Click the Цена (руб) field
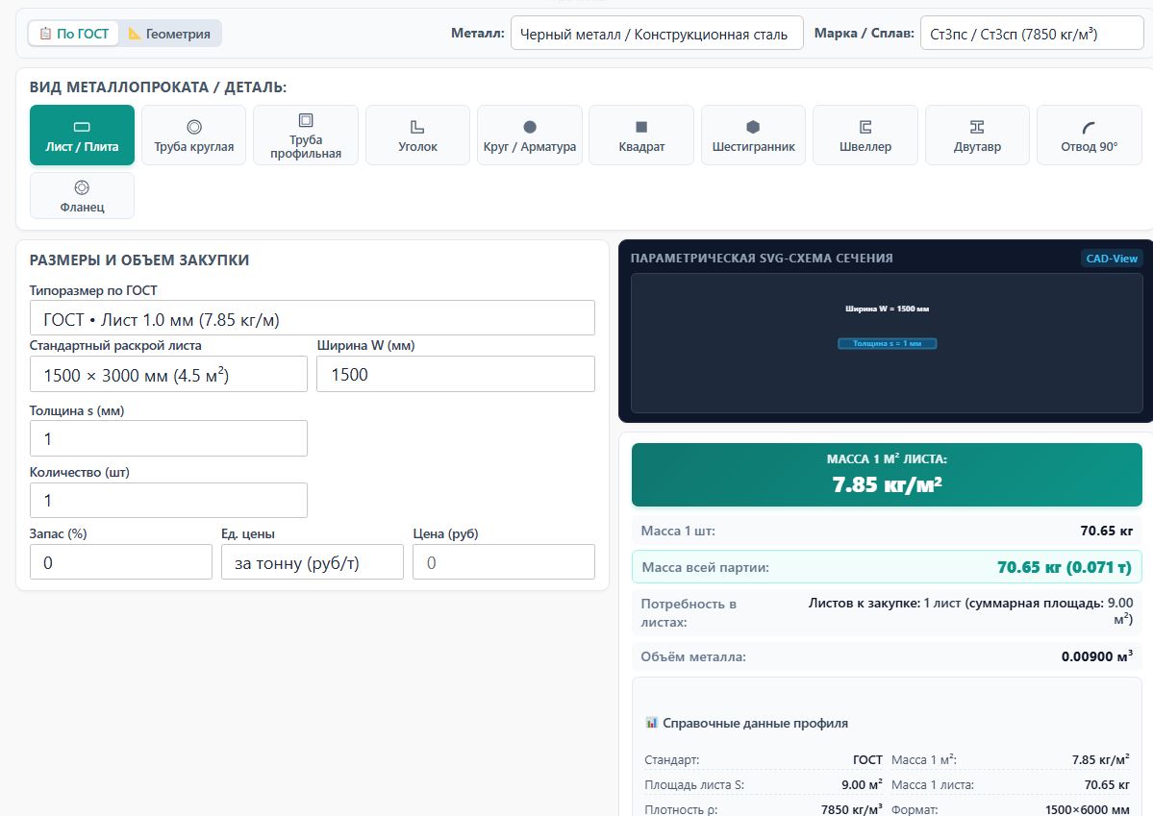 pyautogui.click(x=504, y=562)
